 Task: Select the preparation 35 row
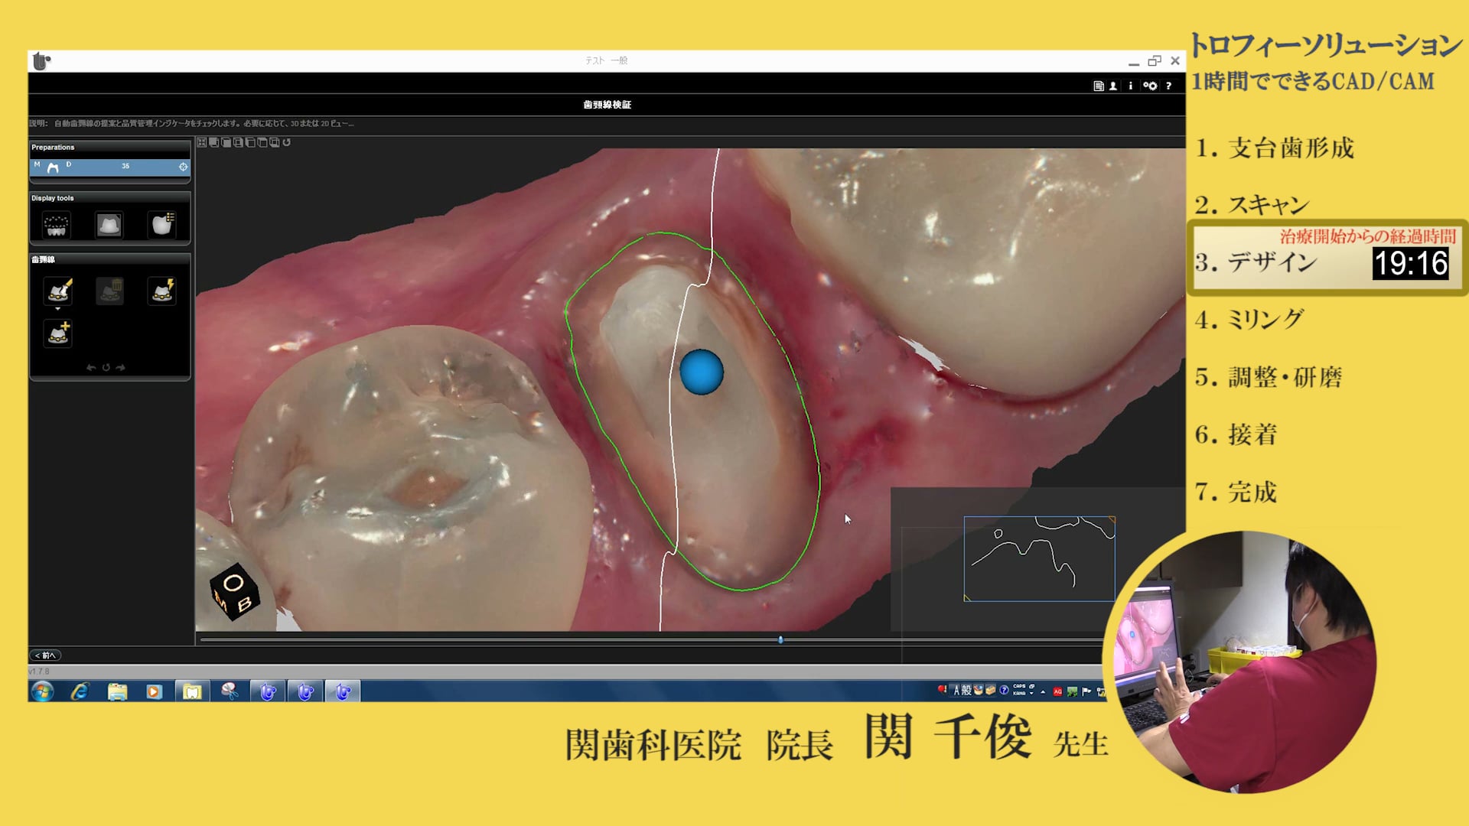pyautogui.click(x=109, y=167)
